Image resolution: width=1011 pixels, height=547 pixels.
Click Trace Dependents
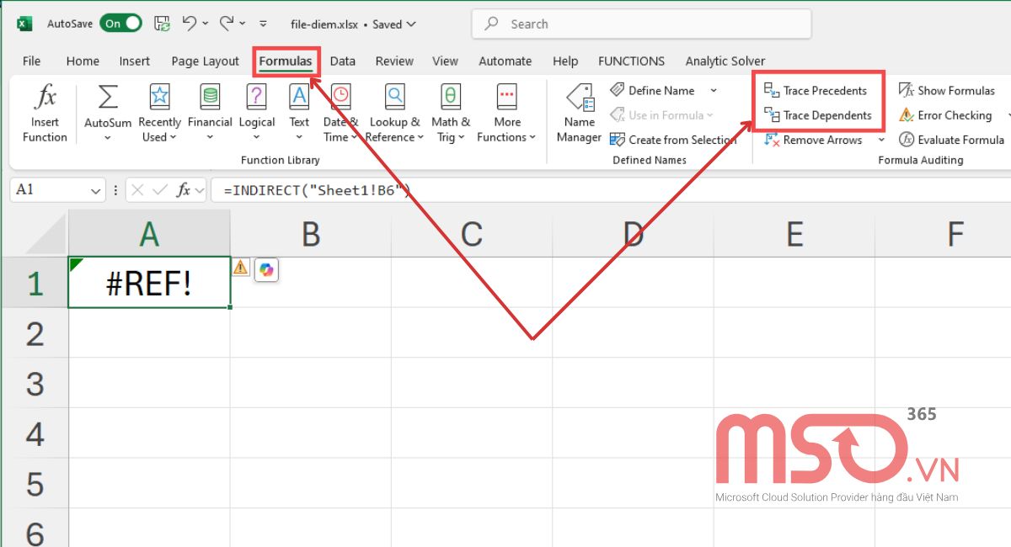coord(817,115)
